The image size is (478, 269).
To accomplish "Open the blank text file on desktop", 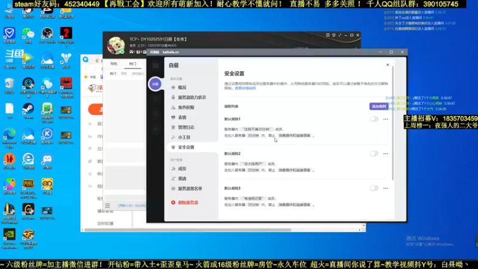I will click(10, 111).
